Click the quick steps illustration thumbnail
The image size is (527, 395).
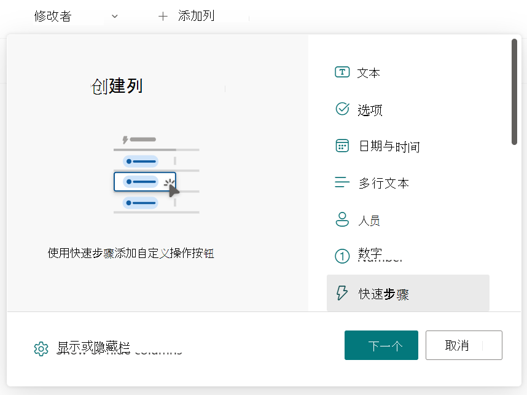point(156,174)
